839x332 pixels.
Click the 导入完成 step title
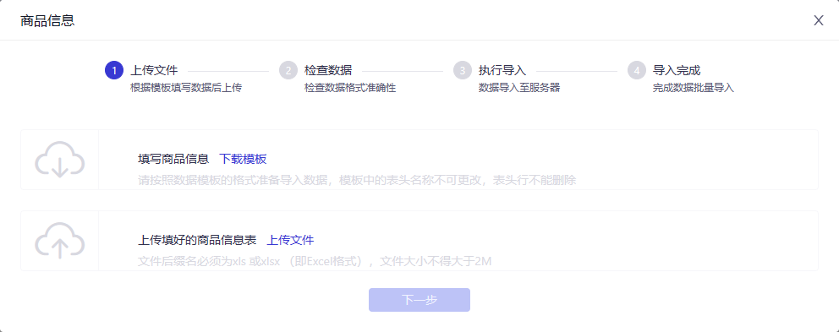[x=677, y=70]
